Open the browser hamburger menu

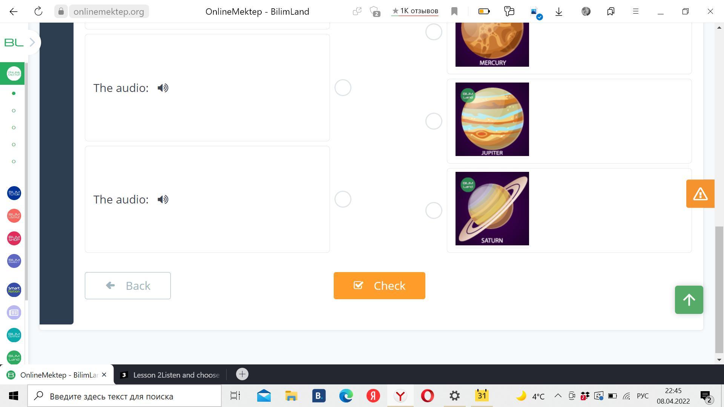(636, 12)
